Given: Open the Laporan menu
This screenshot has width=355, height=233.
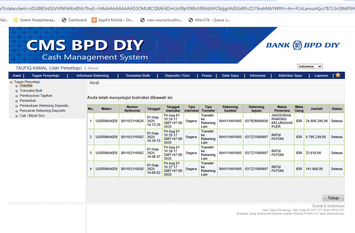Looking at the screenshot, I should (321, 75).
